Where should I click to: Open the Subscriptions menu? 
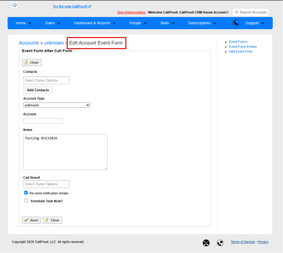199,23
